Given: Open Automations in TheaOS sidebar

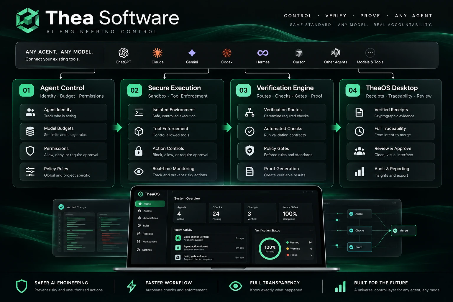Looking at the screenshot, I should (150, 218).
